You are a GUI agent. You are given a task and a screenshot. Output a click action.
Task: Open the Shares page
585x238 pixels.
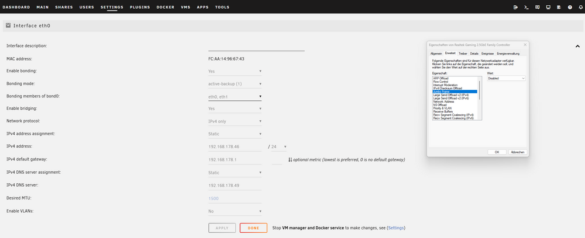(x=64, y=7)
